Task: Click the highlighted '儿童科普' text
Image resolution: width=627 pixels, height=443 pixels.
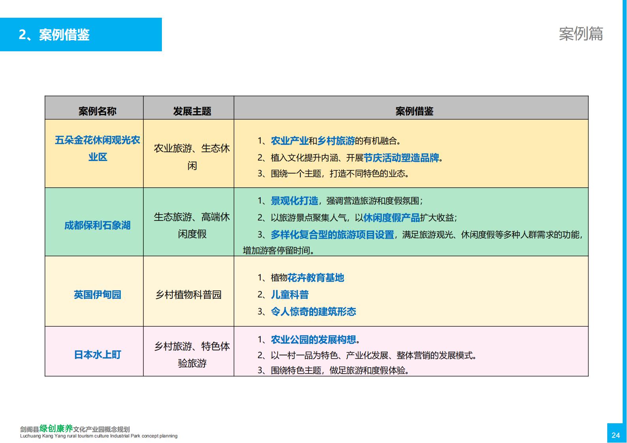Action: 289,295
